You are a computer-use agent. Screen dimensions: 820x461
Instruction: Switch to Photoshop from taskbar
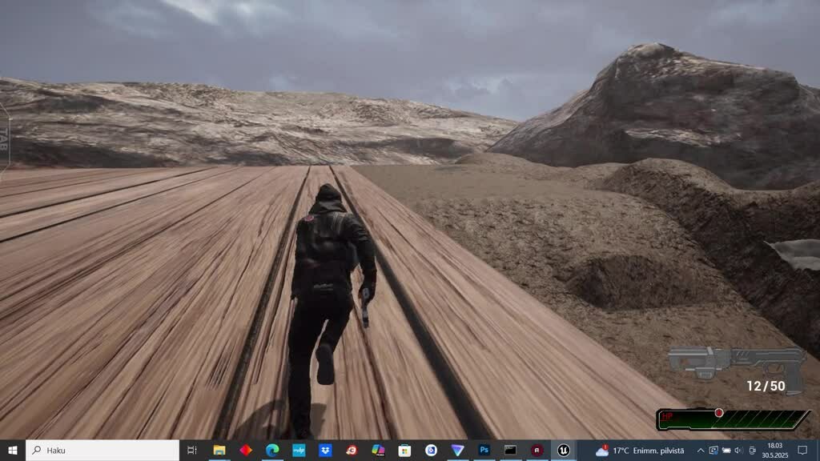pyautogui.click(x=484, y=451)
